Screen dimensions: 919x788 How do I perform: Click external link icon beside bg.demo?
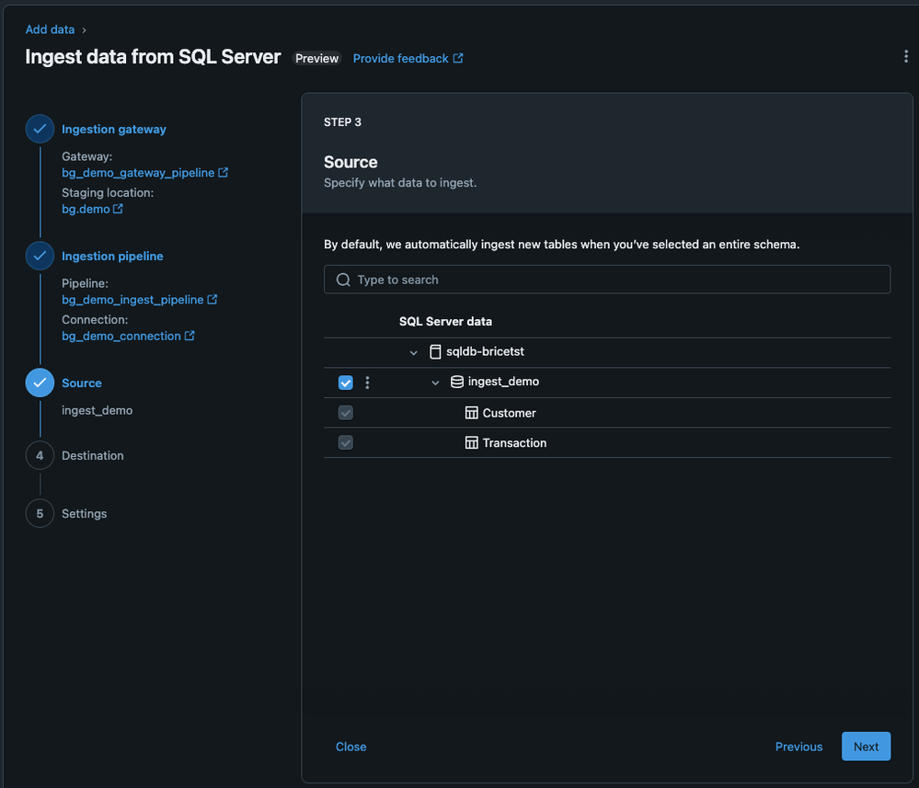[x=118, y=209]
